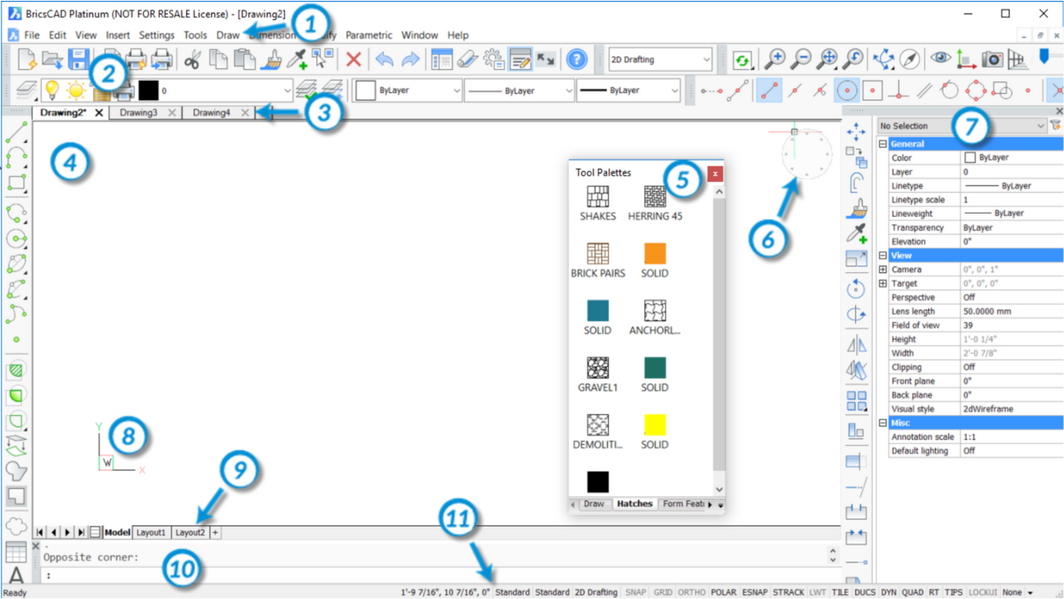Close the Drawing4 tab
This screenshot has width=1064, height=599.
(246, 113)
